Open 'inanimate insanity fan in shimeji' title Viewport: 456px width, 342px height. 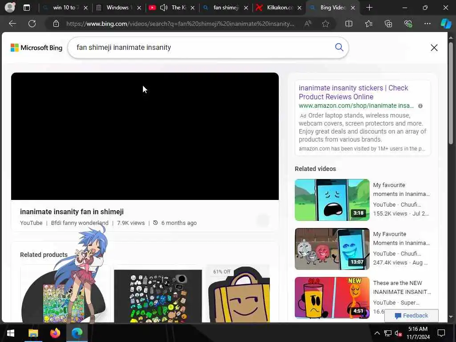click(72, 212)
